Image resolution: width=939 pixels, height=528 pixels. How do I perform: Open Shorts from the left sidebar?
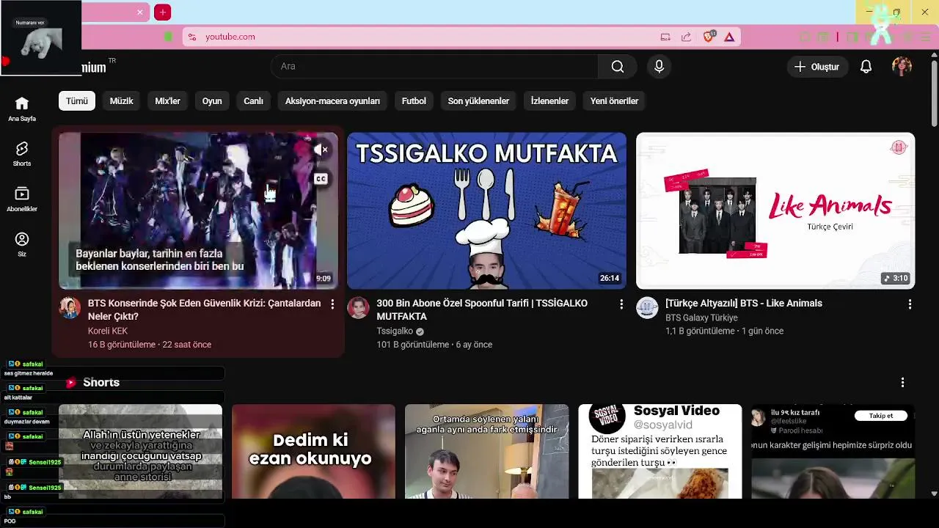(22, 154)
